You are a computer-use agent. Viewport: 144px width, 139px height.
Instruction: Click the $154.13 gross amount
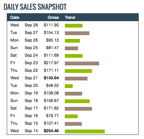click(x=51, y=32)
